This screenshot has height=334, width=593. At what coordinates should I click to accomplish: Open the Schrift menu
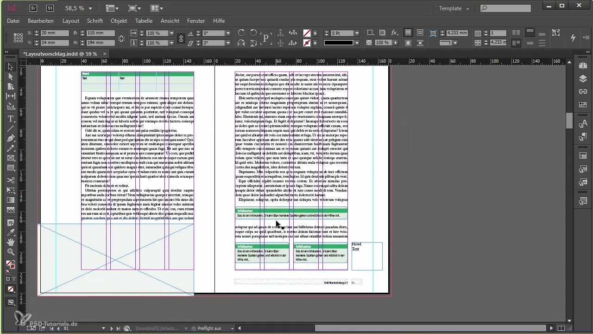95,21
